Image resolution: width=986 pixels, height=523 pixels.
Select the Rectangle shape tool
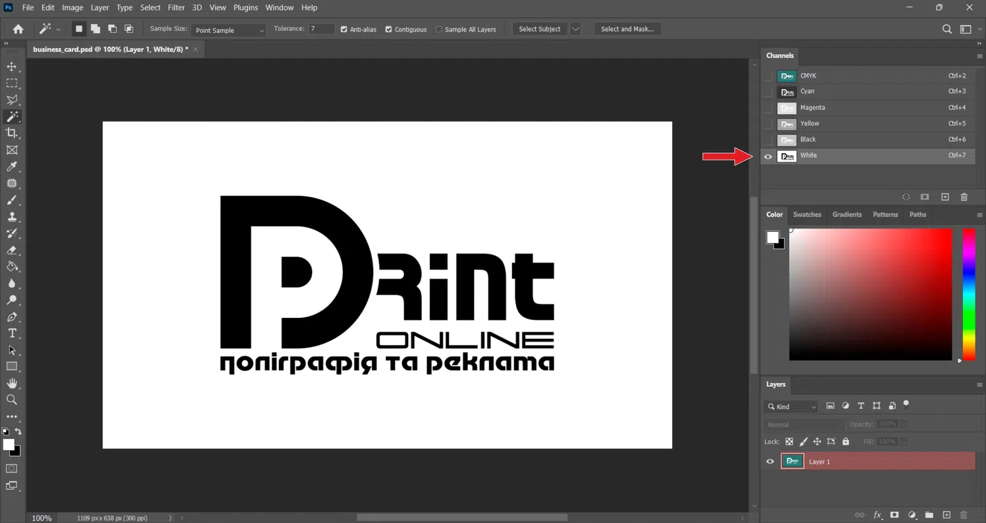12,367
